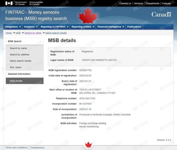Viewport: 177px width, 150px height.
Task: Click initial registration date 2020-02-05
Action: (x=85, y=76)
